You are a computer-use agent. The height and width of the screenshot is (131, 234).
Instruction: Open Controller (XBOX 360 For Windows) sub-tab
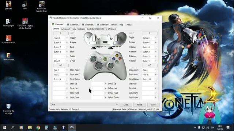pos(102,29)
